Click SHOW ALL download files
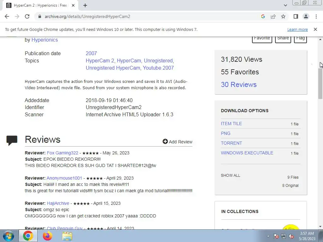323x242 pixels. point(230,176)
